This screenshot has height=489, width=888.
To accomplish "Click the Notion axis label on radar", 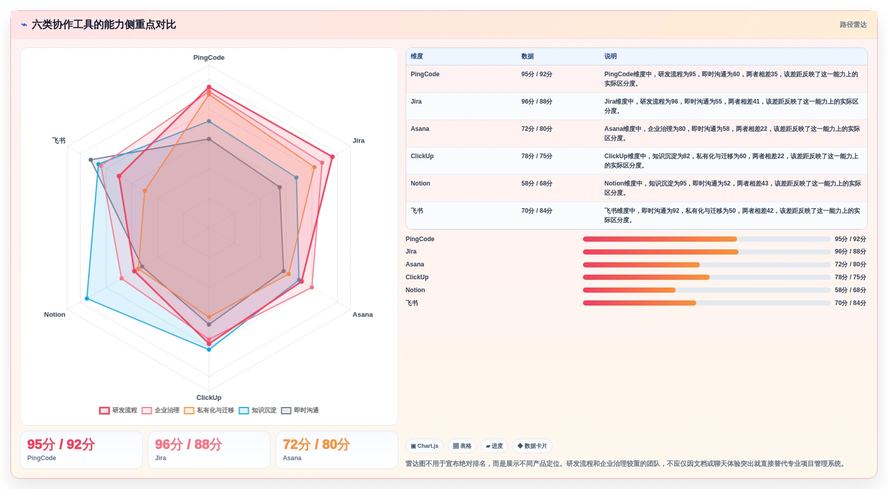I will coord(55,315).
